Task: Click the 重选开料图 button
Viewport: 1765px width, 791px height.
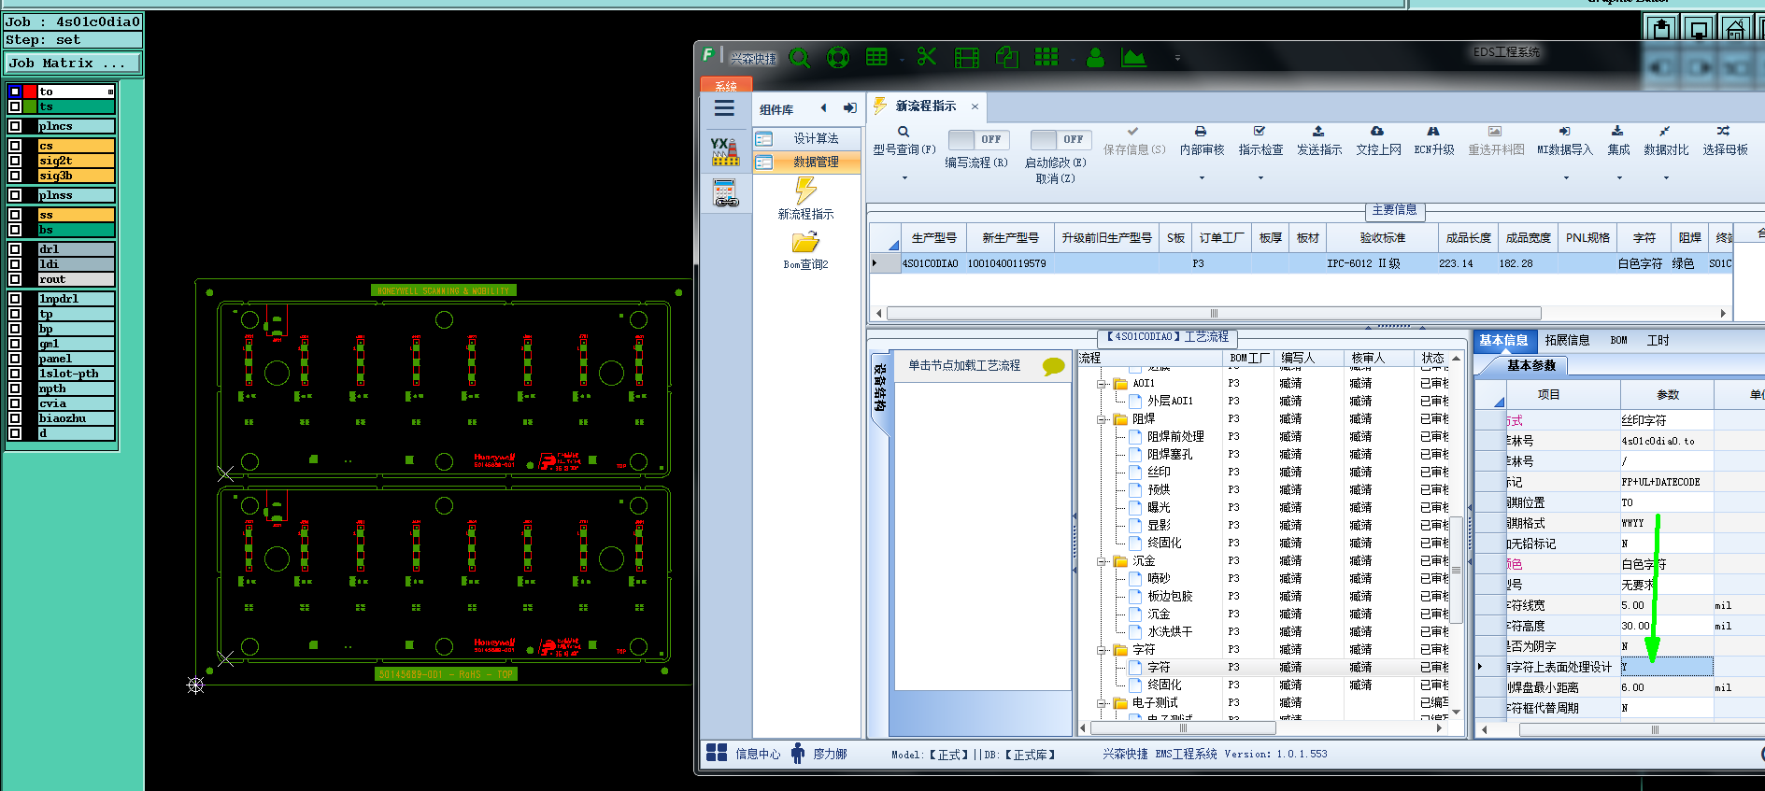Action: pos(1496,140)
